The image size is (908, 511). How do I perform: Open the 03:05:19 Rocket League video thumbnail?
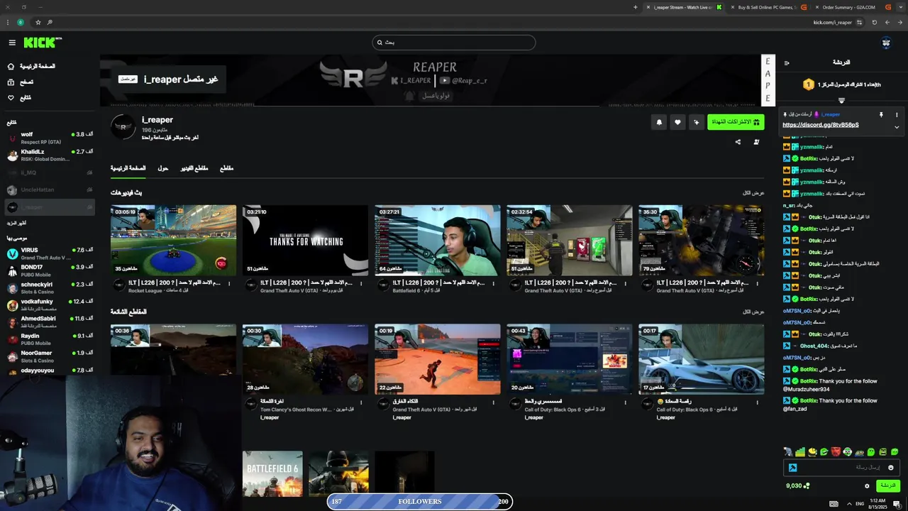[173, 240]
